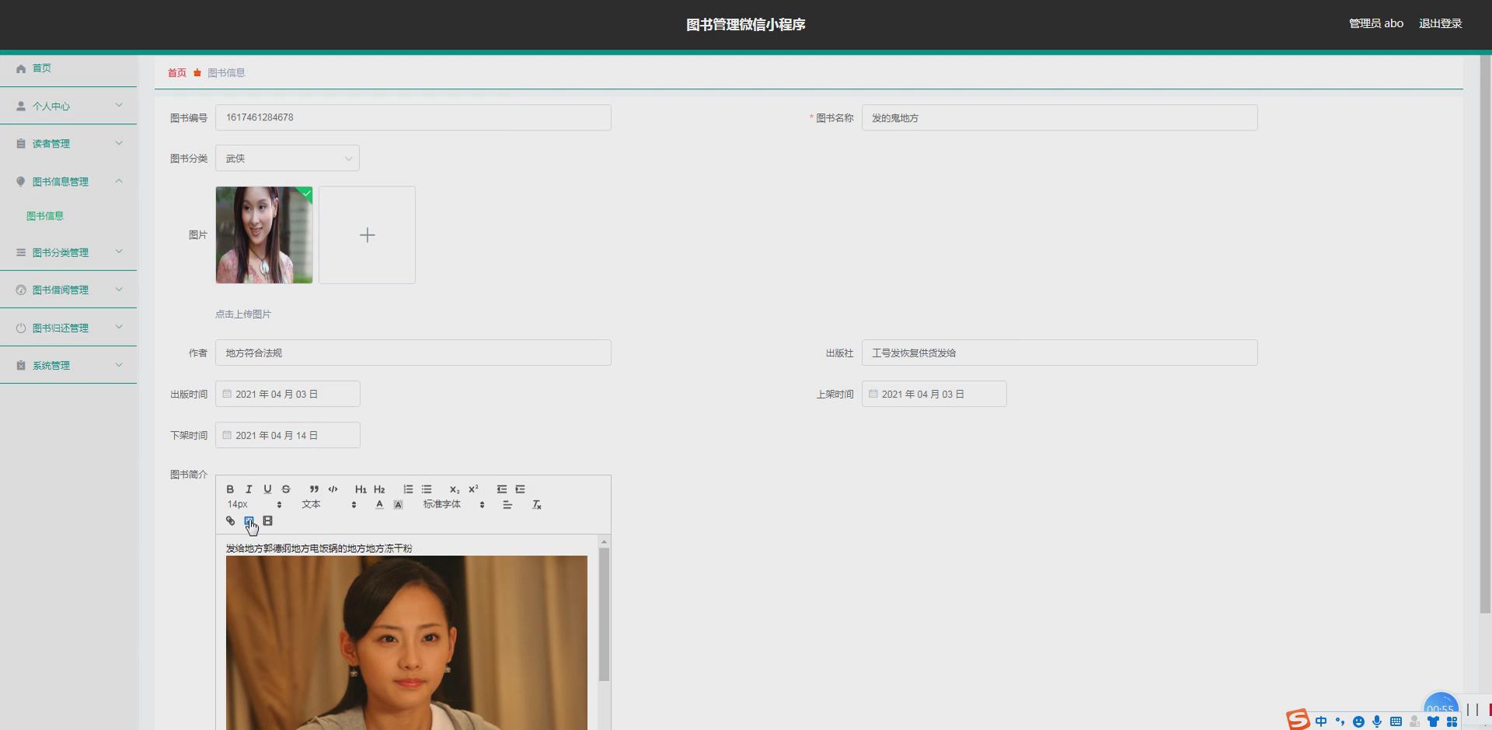Viewport: 1492px width, 730px height.
Task: Focus the 图书编号 input field
Action: coord(413,117)
